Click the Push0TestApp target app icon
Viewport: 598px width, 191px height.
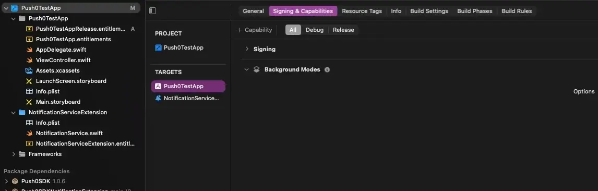coord(158,86)
